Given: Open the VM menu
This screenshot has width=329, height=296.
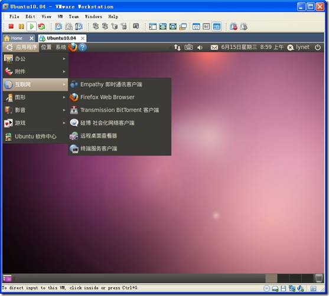Looking at the screenshot, I should (60, 17).
